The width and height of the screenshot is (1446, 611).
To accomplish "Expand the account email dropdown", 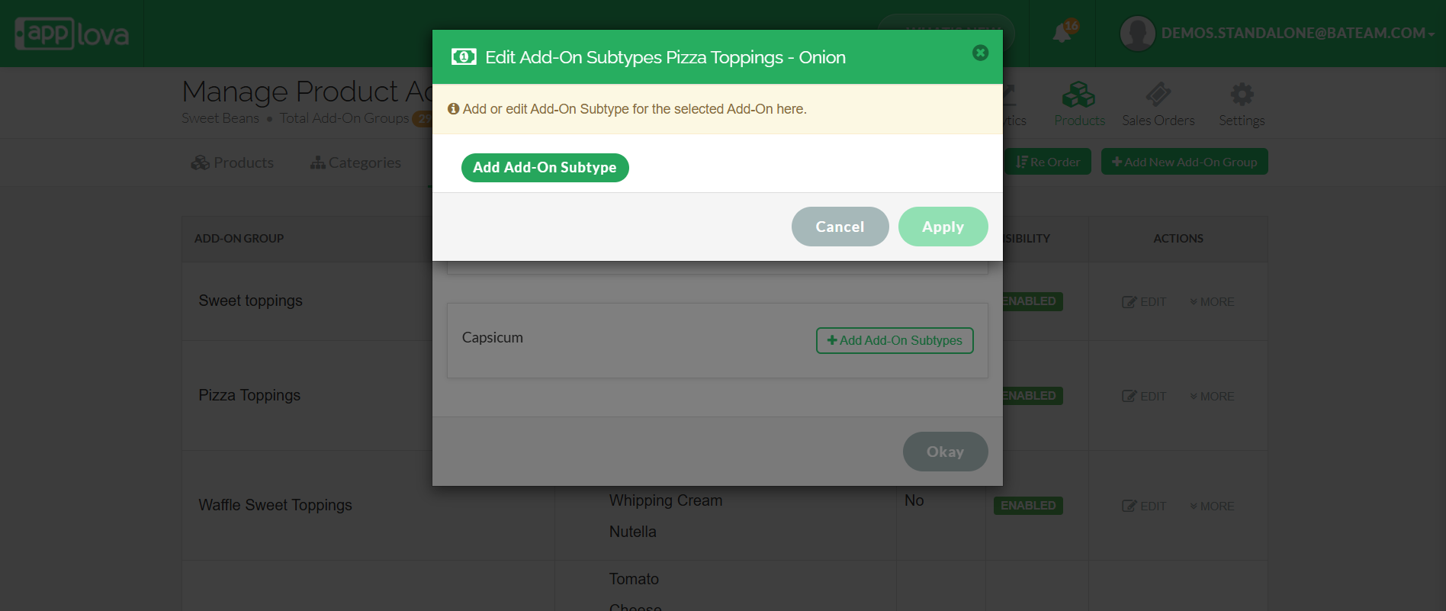I will pos(1297,34).
